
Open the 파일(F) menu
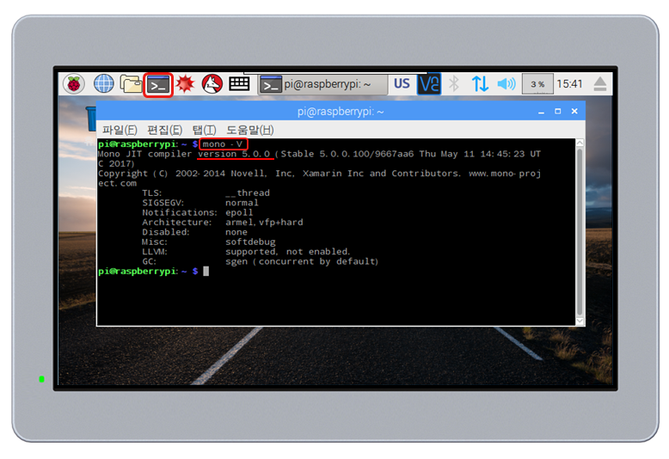tap(120, 130)
